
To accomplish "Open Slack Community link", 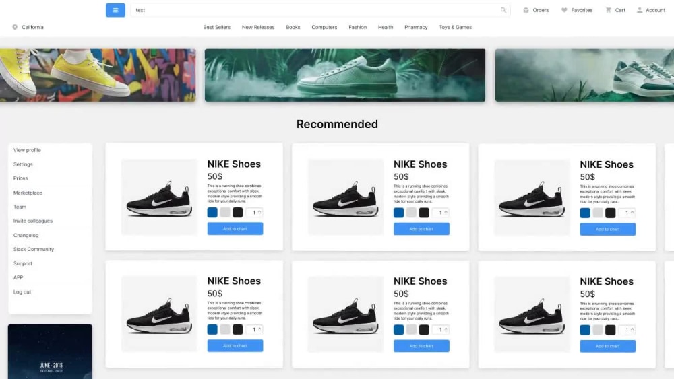I will pyautogui.click(x=34, y=249).
